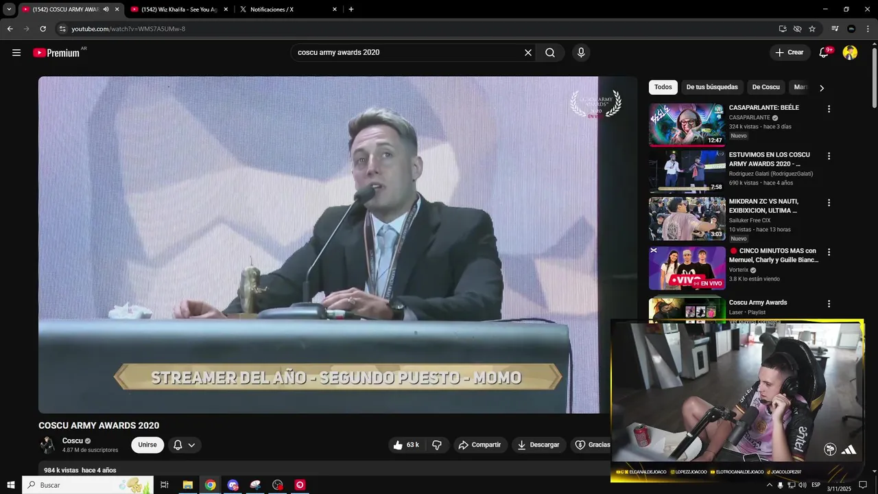Mute the audio on COSCU ARMY tab

pos(106,10)
